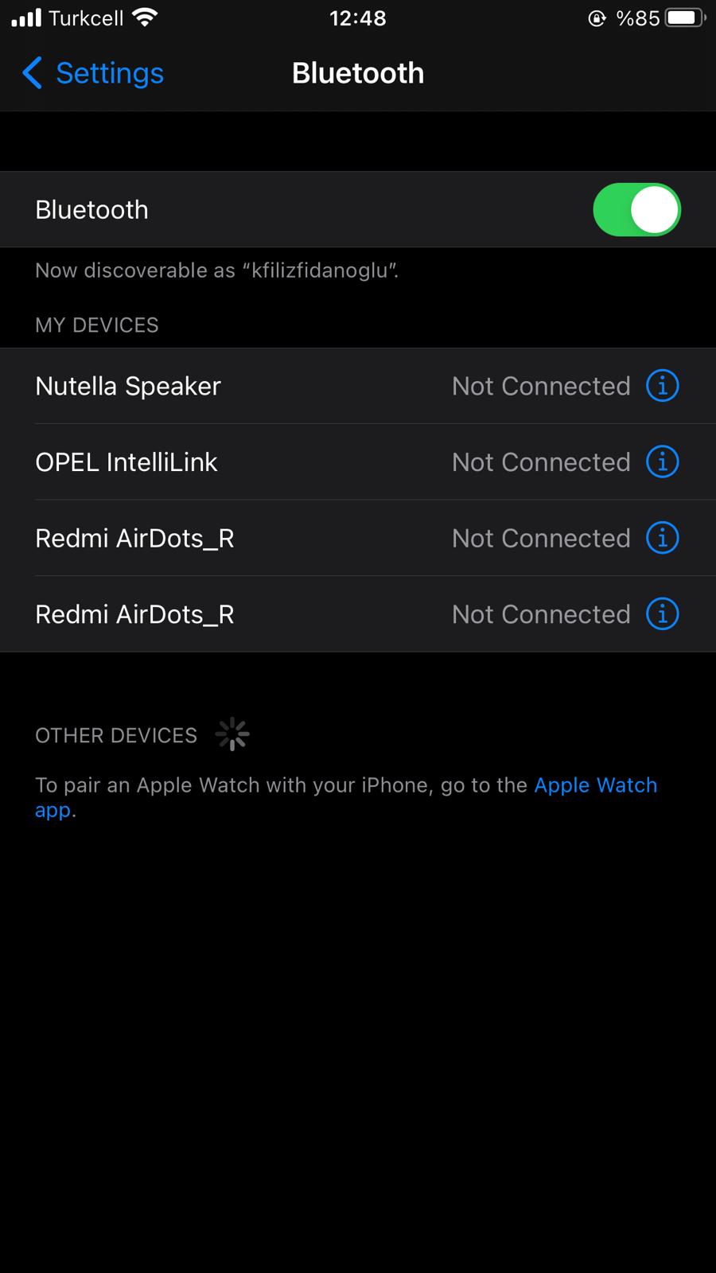The height and width of the screenshot is (1273, 716).
Task: Open the Apple Watch app link
Action: click(595, 785)
